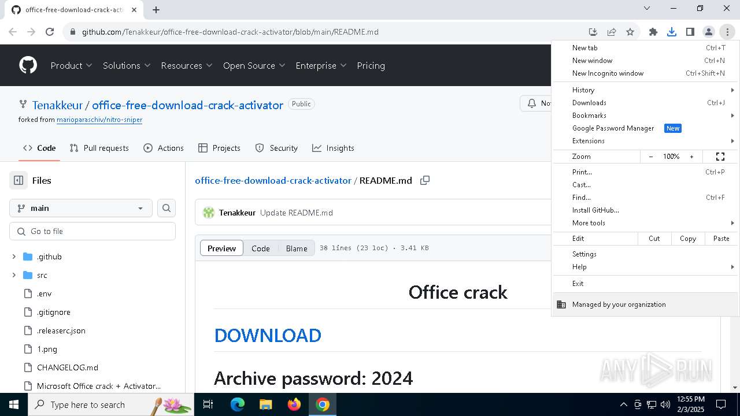This screenshot has width=740, height=416.
Task: Click the file search magnifier button
Action: pyautogui.click(x=166, y=208)
